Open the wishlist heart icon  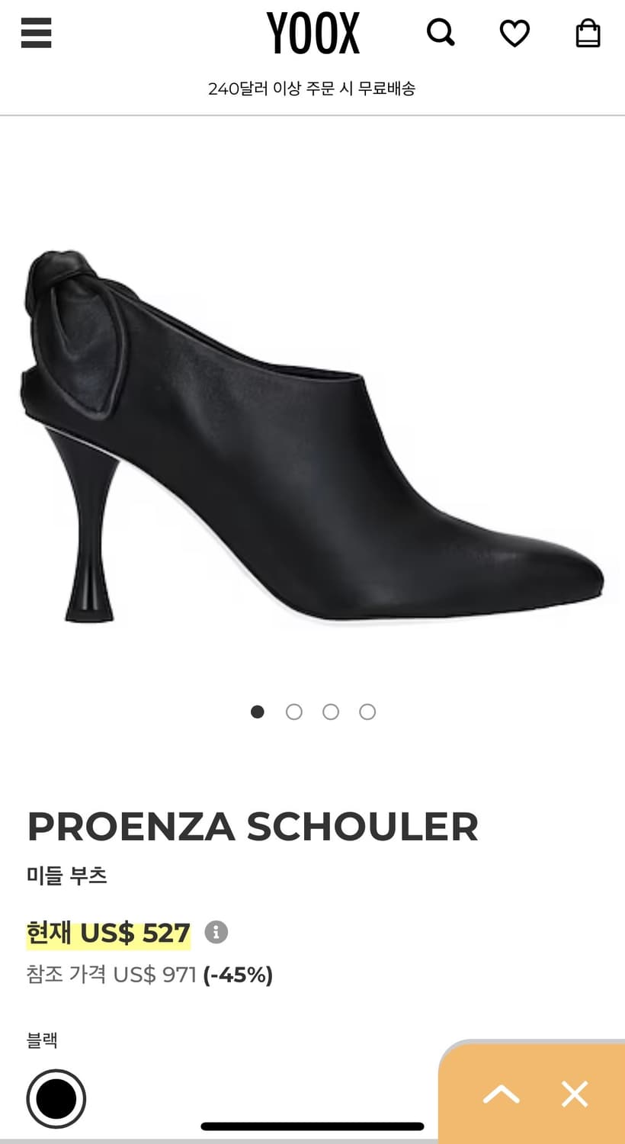point(514,33)
